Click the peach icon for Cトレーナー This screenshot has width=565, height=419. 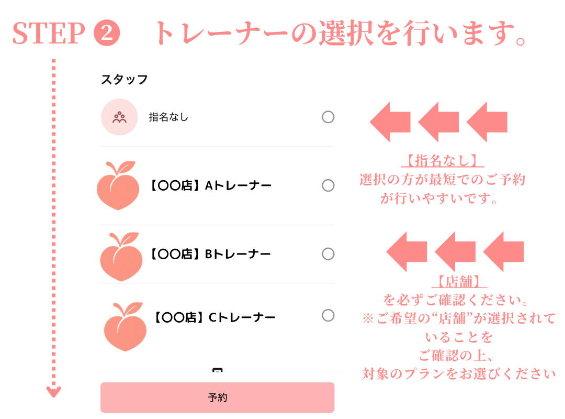(125, 326)
